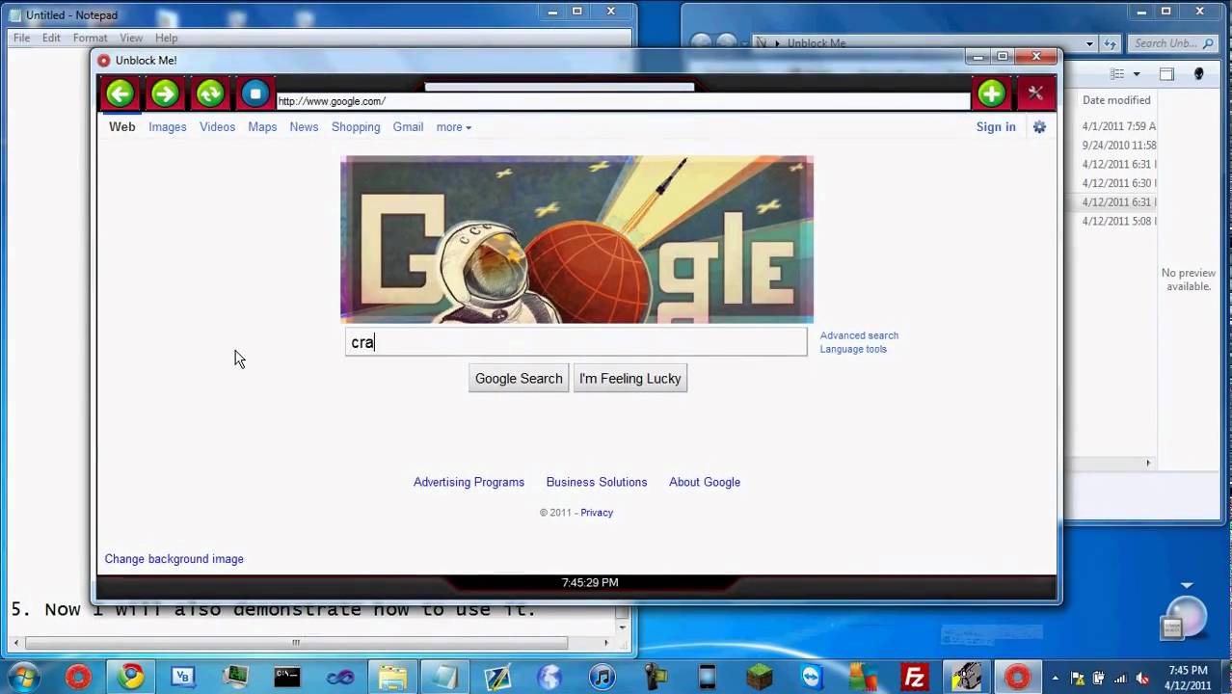This screenshot has width=1232, height=694.
Task: Select the row dated 4/12/2011 5:08 in Explorer
Action: [x=1118, y=222]
